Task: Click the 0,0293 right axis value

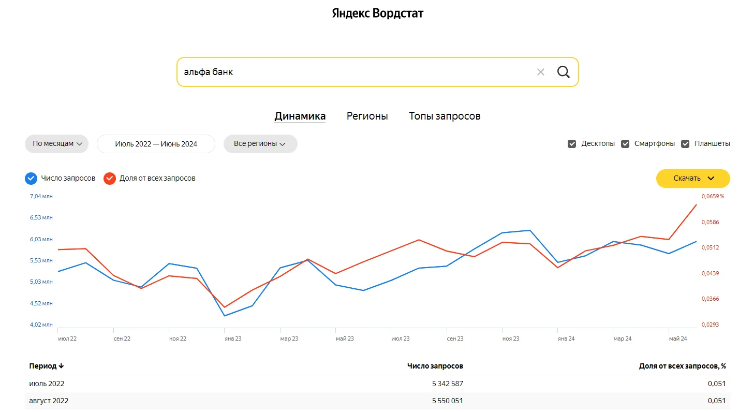Action: point(711,325)
